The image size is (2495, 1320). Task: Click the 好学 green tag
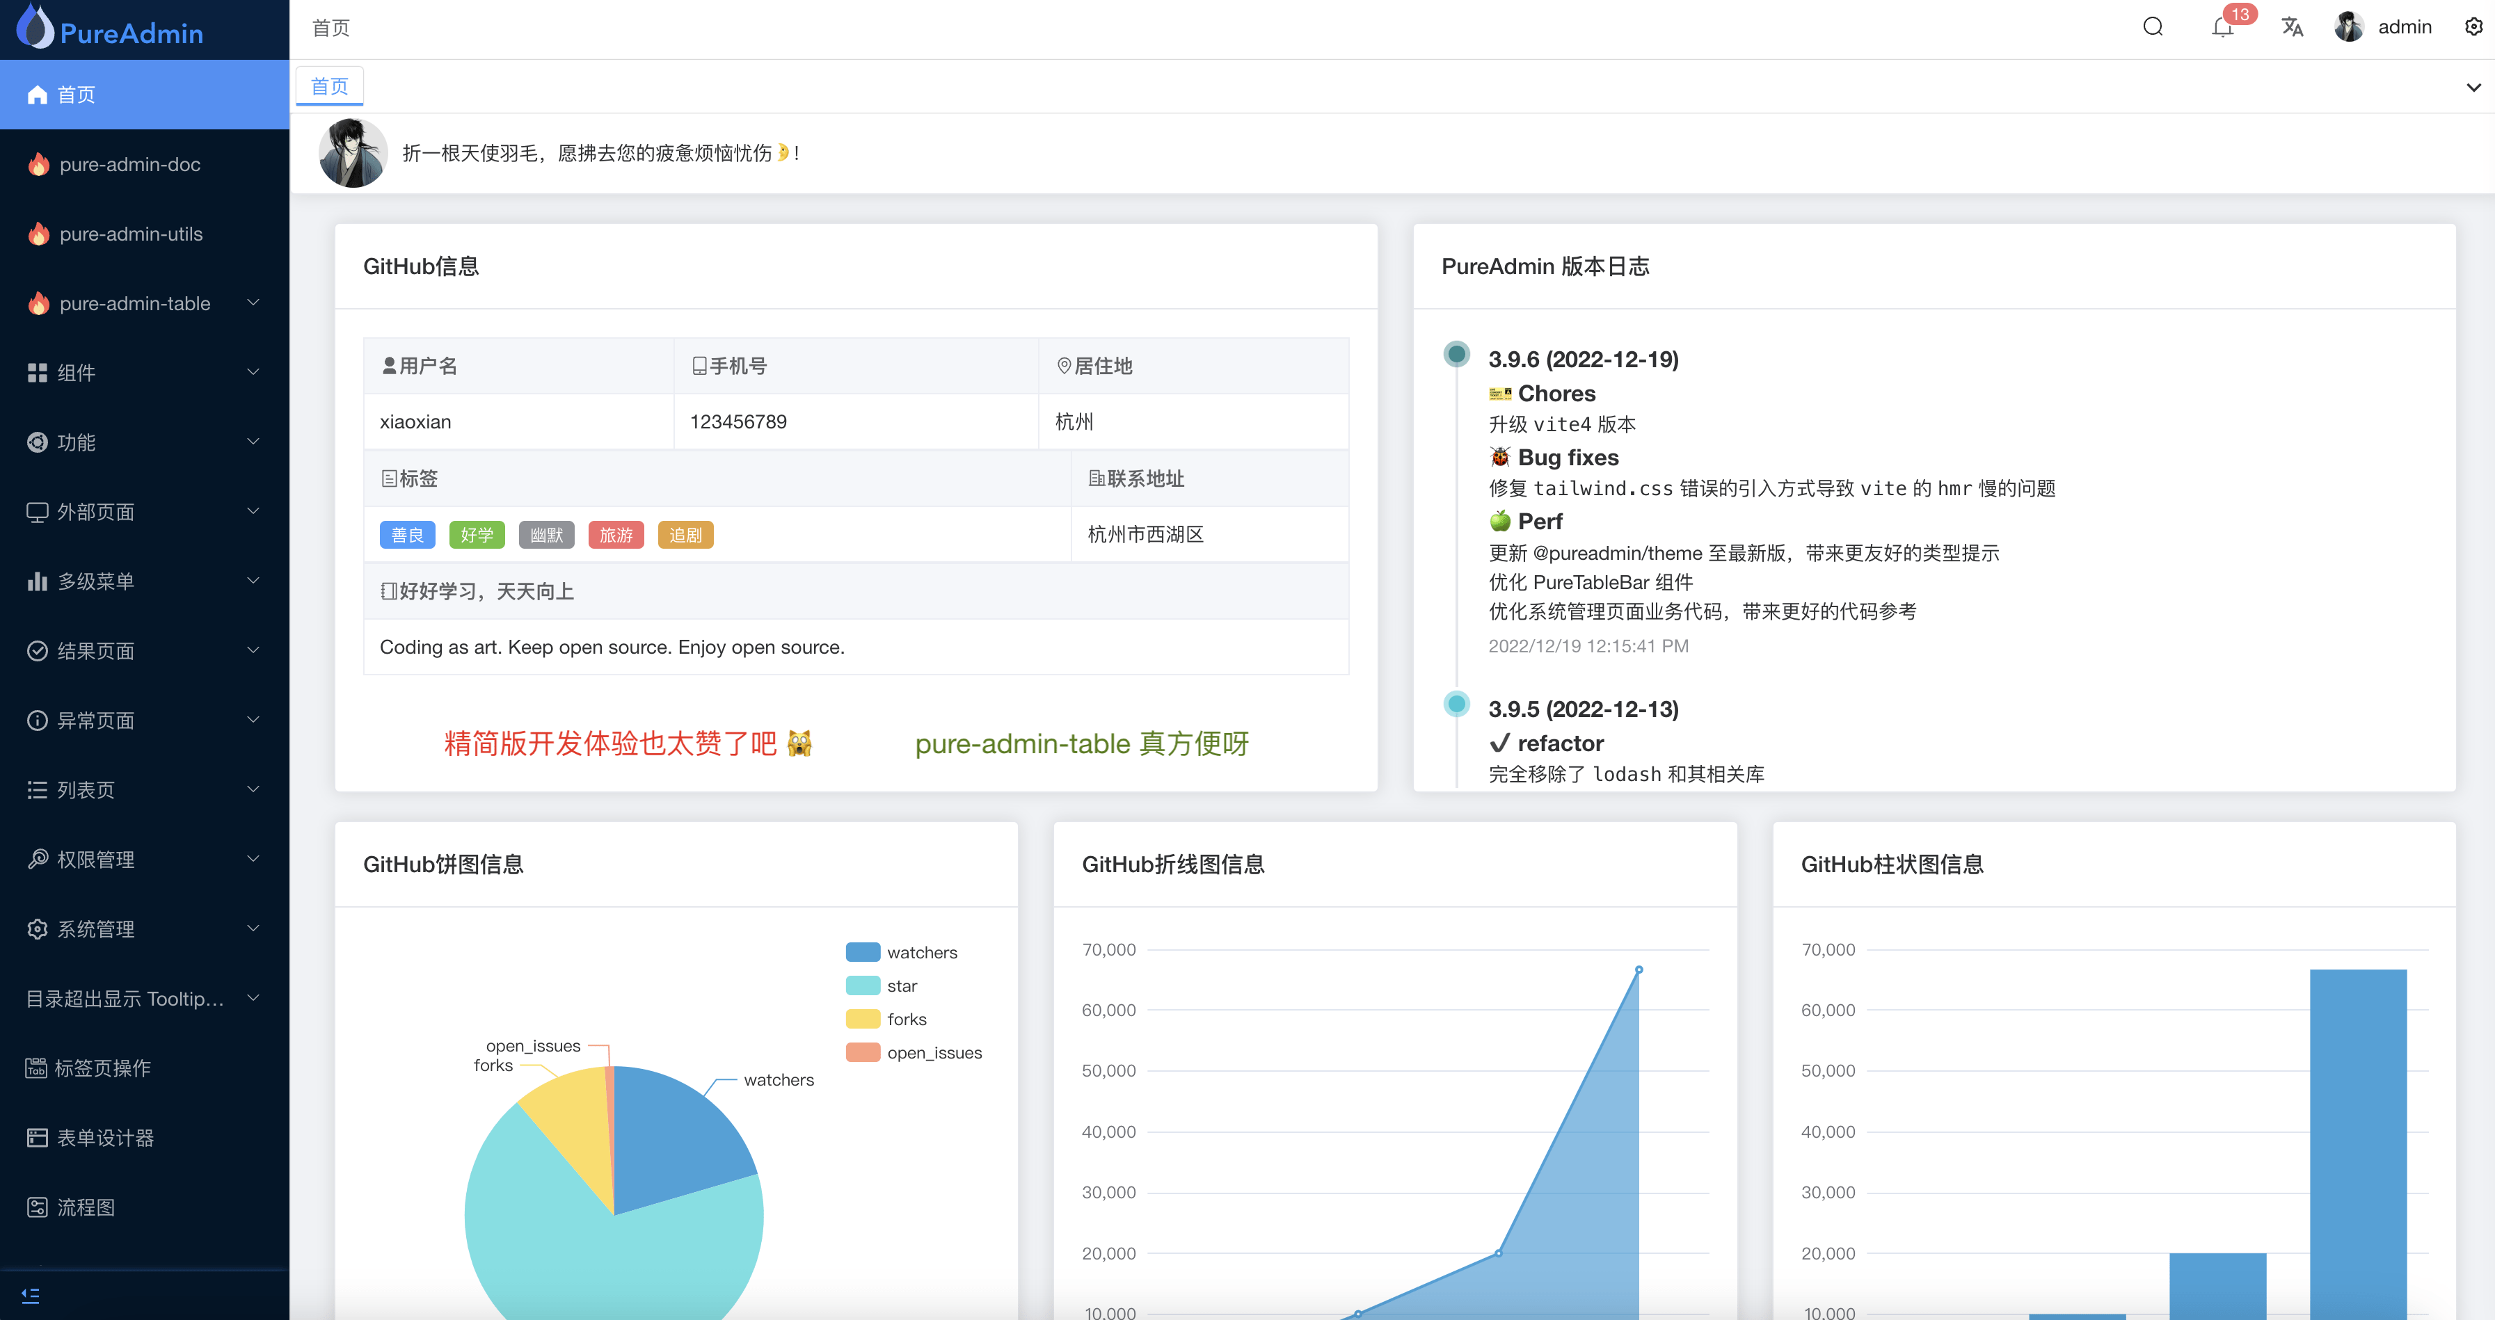point(477,535)
